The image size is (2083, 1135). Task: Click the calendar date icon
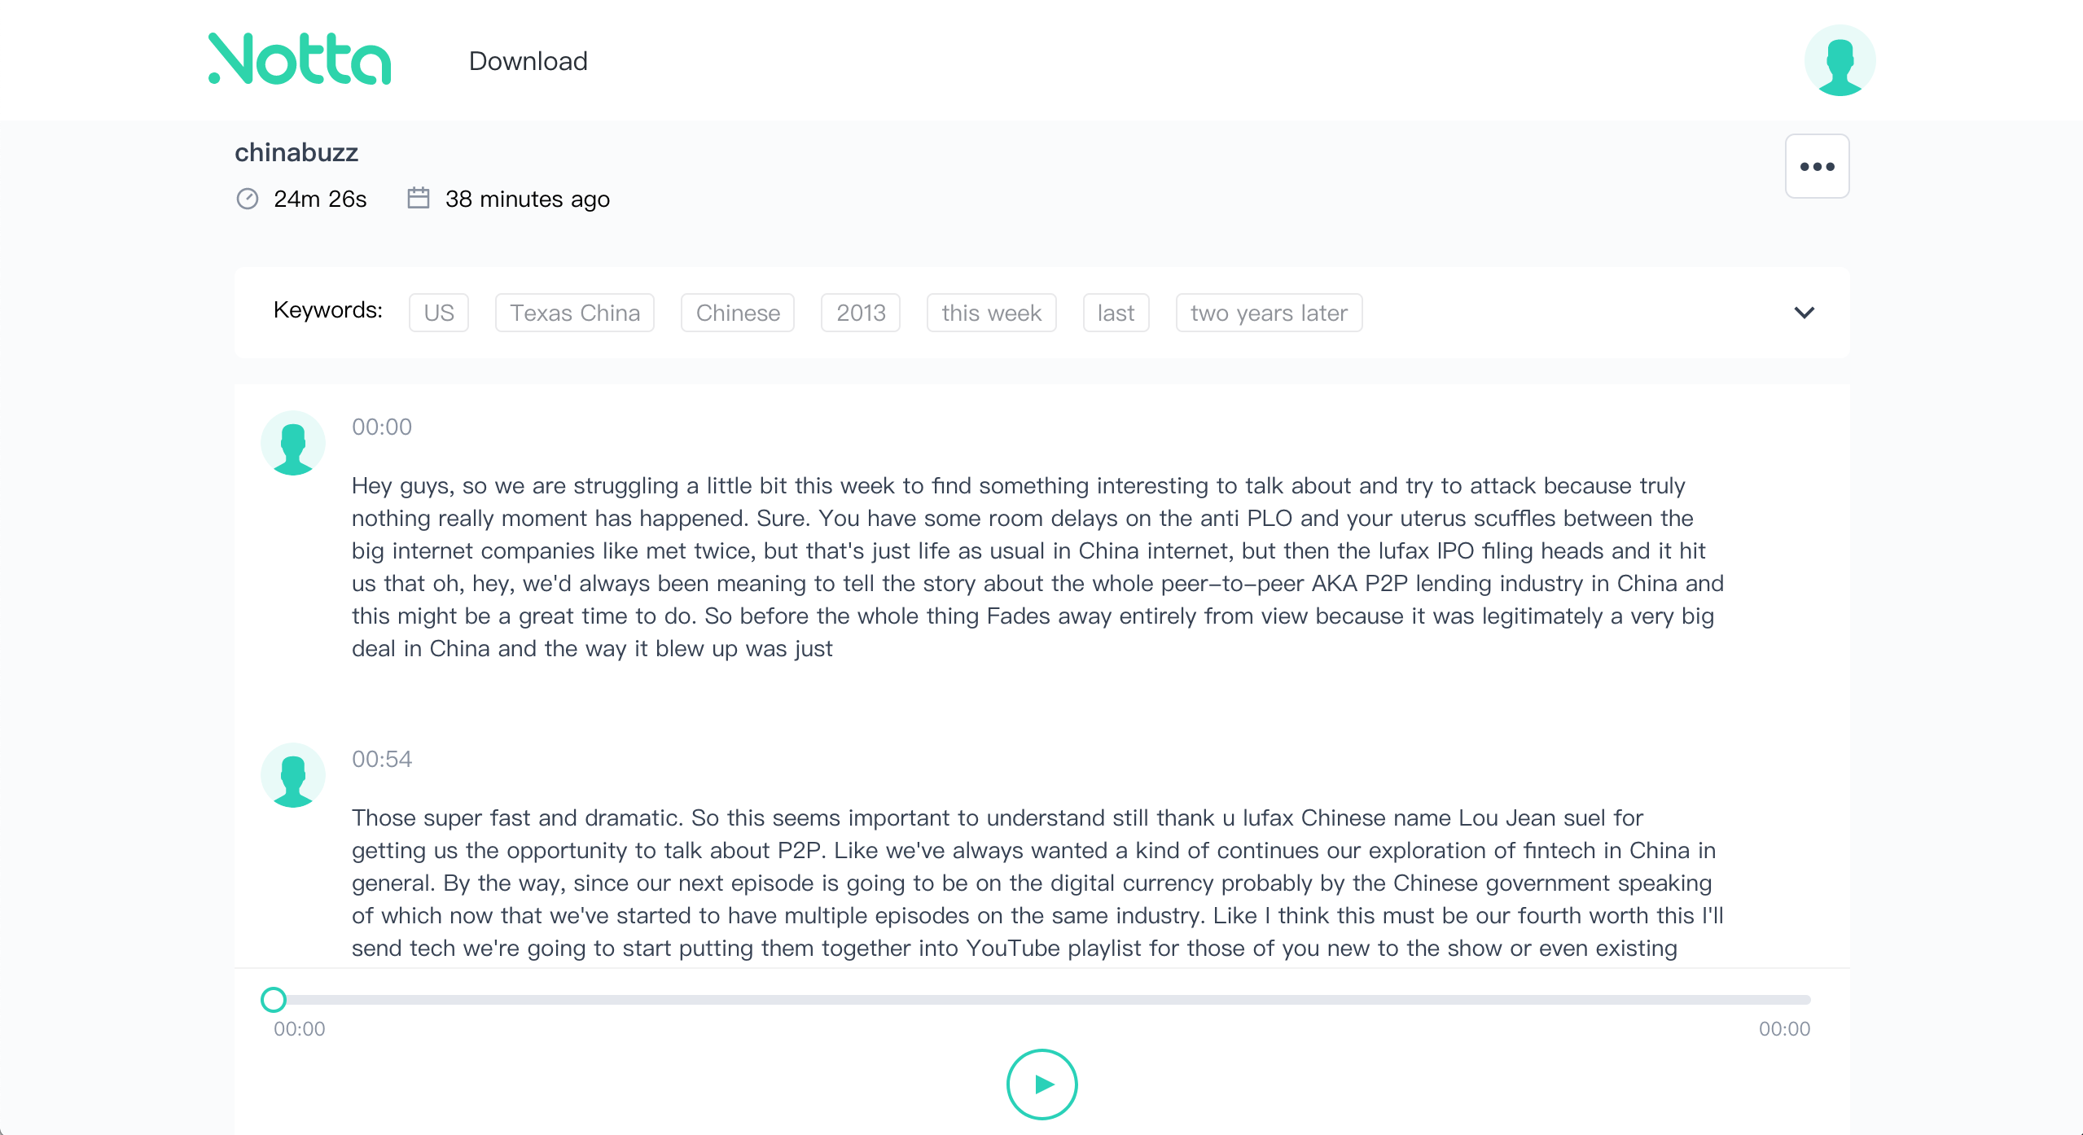click(x=418, y=198)
